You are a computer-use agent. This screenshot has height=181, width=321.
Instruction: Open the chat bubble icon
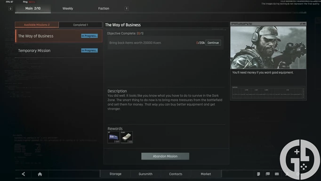(267, 174)
